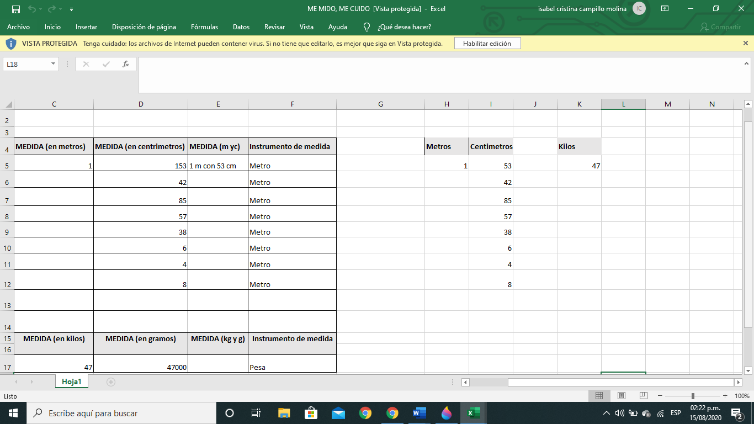This screenshot has height=424, width=754.
Task: Click the Save icon in title bar
Action: tap(15, 9)
